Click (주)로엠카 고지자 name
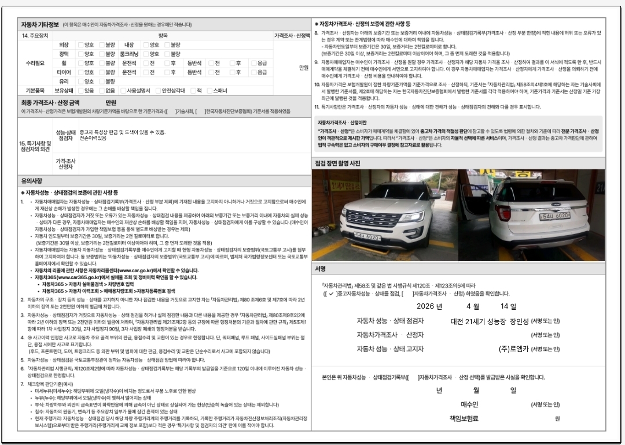Viewport: 625px width, 445px height. coord(514,349)
